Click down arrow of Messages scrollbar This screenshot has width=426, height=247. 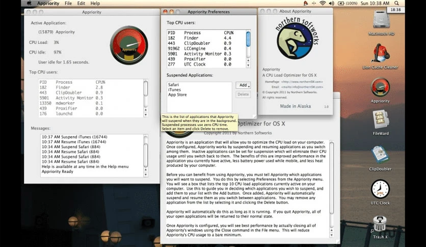146,175
